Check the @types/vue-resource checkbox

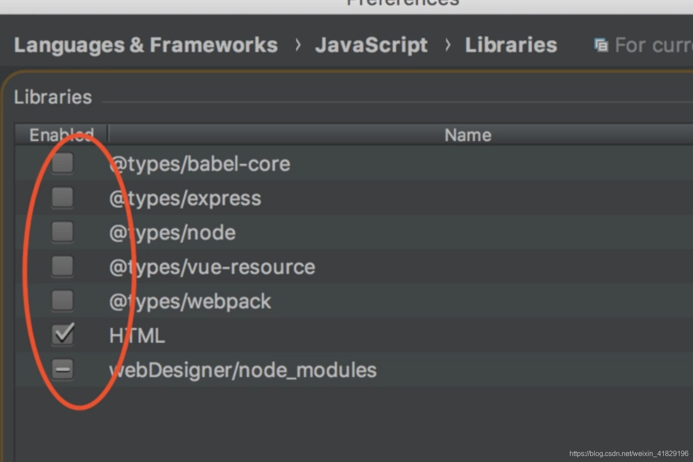[63, 266]
